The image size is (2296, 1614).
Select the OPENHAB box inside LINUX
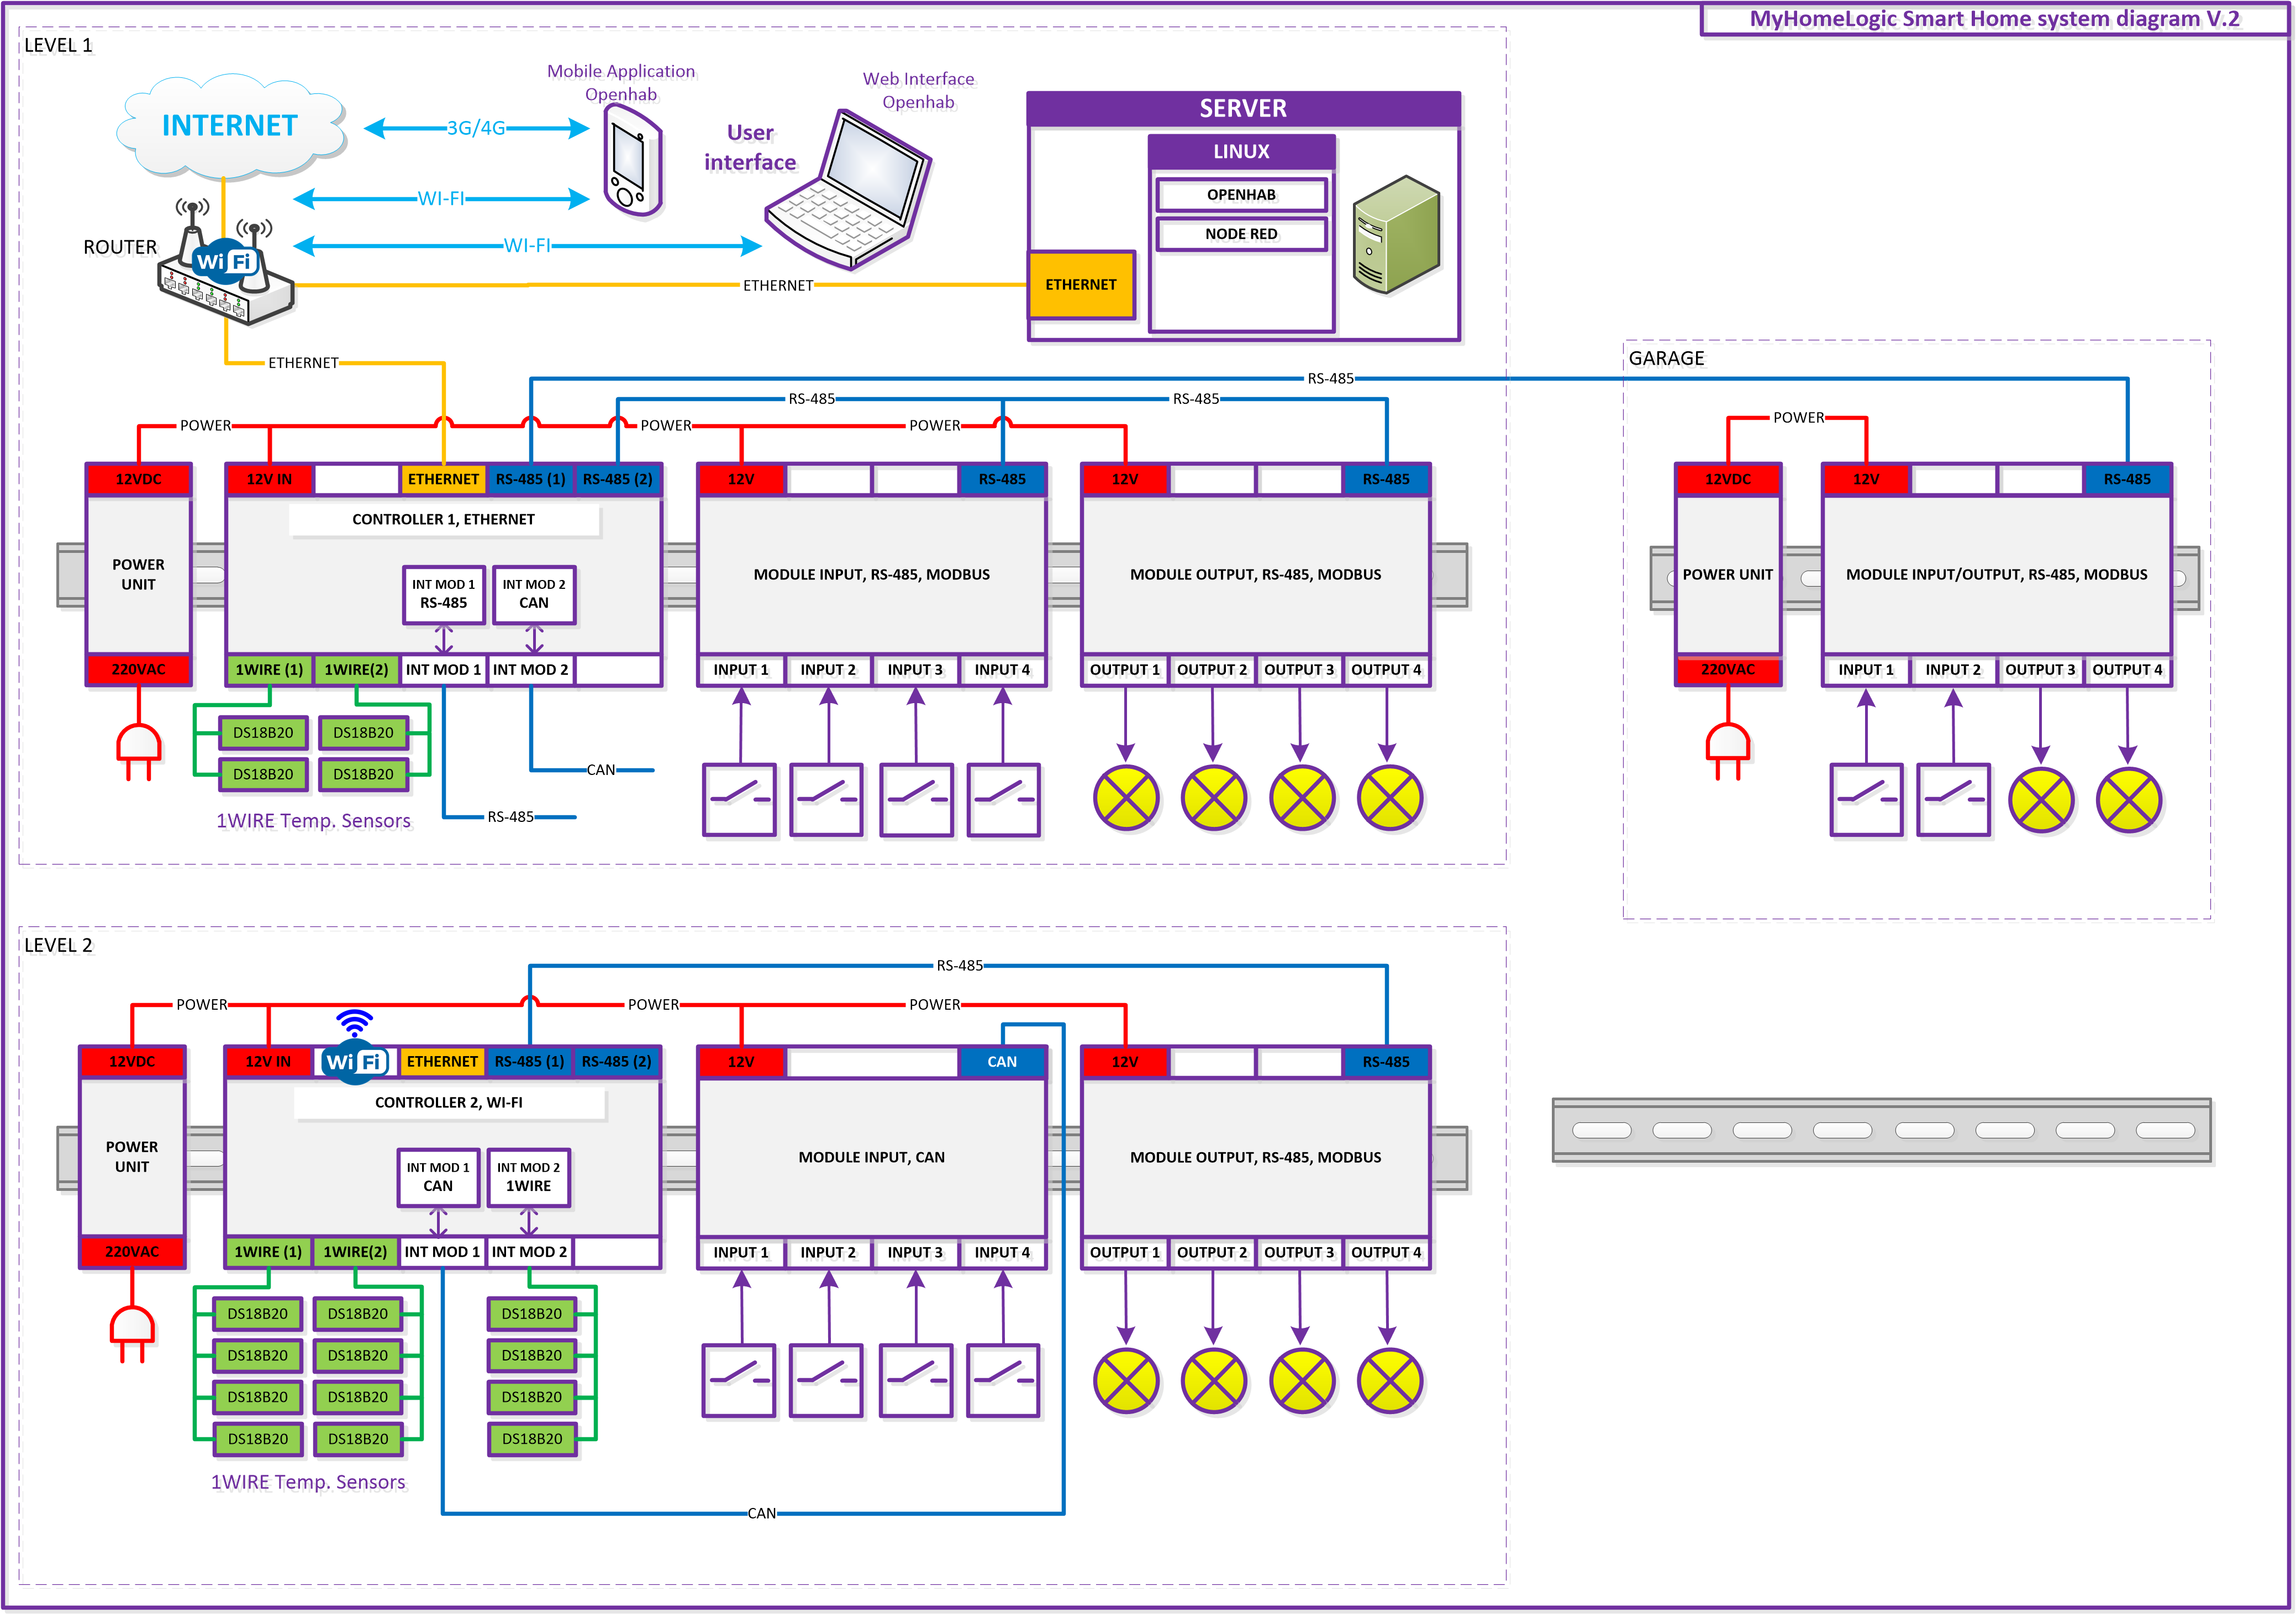[1241, 195]
